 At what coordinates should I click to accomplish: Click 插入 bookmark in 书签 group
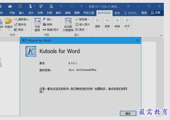click(48, 19)
